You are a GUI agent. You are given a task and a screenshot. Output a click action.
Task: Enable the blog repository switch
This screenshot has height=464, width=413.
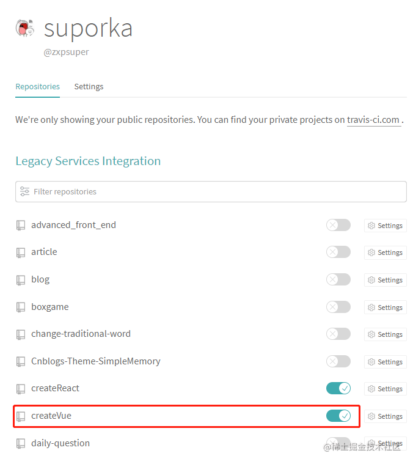[x=338, y=279]
